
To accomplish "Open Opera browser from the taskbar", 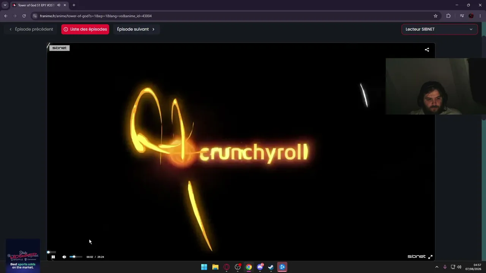I will 226,267.
